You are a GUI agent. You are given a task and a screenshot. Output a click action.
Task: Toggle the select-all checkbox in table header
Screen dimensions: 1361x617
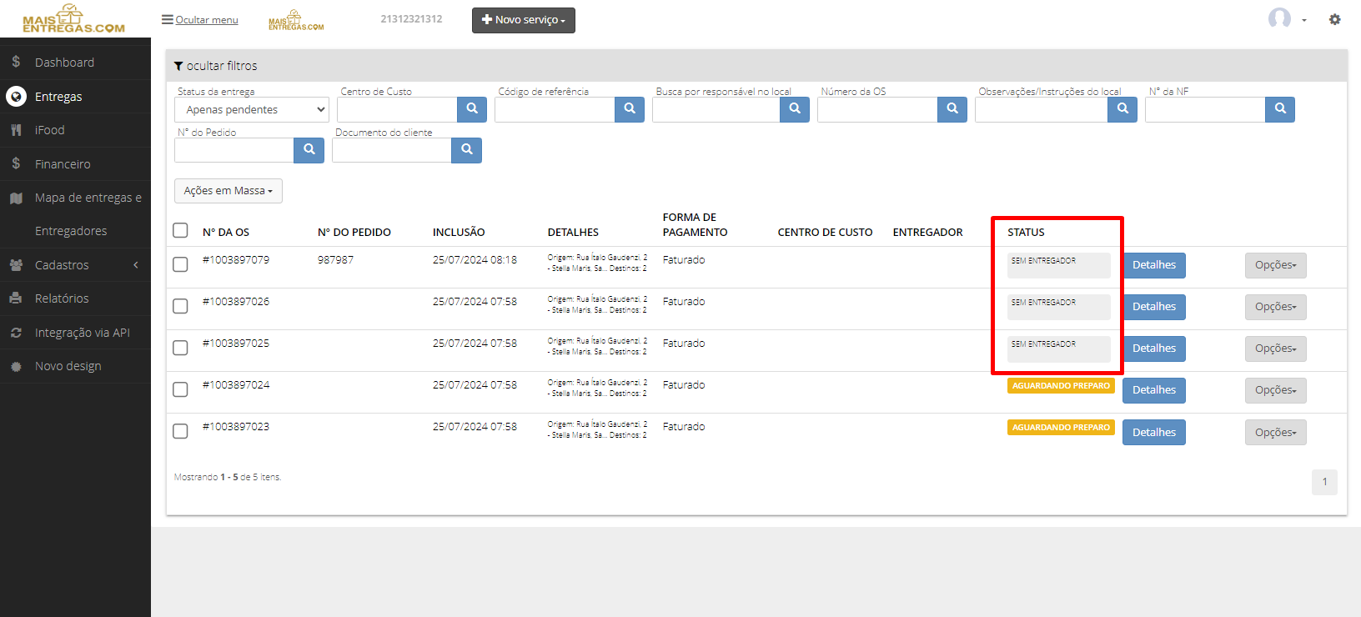pyautogui.click(x=180, y=230)
